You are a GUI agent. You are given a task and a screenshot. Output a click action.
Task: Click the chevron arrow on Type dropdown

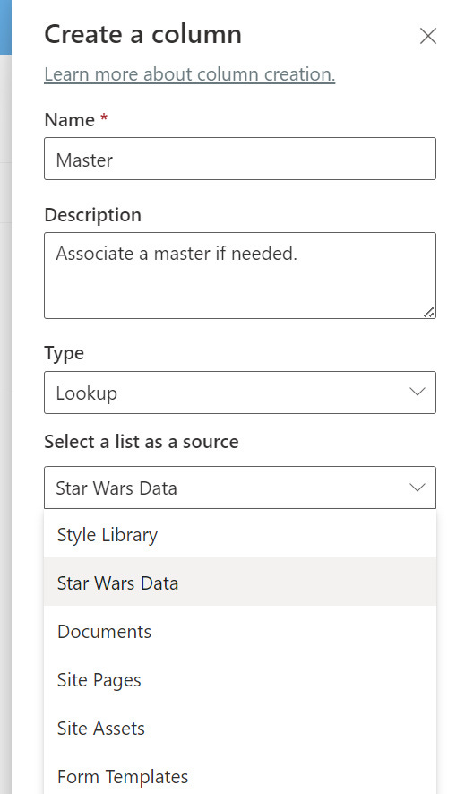coord(417,392)
